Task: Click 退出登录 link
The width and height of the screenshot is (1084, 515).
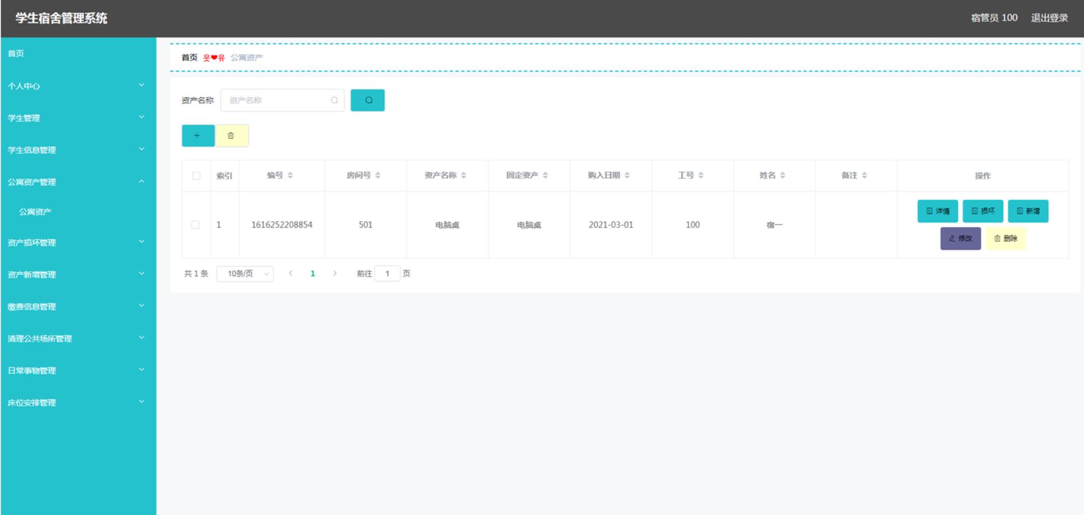Action: [1049, 18]
